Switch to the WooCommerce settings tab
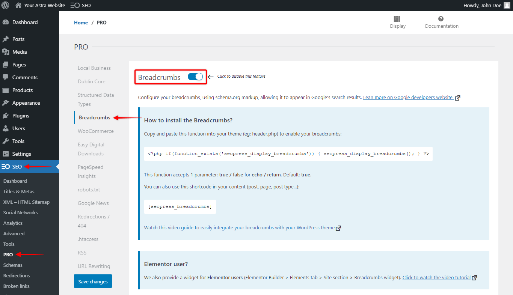Screen dimensions: 513x295 (x=96, y=131)
